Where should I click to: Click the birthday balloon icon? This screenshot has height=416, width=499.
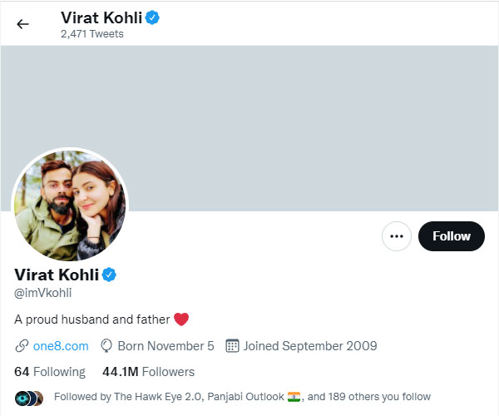click(x=106, y=345)
